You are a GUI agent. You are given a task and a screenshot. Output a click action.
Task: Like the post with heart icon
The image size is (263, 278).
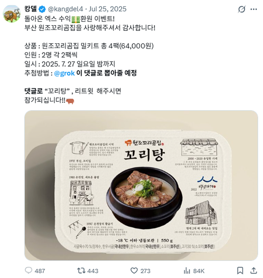click(134, 271)
